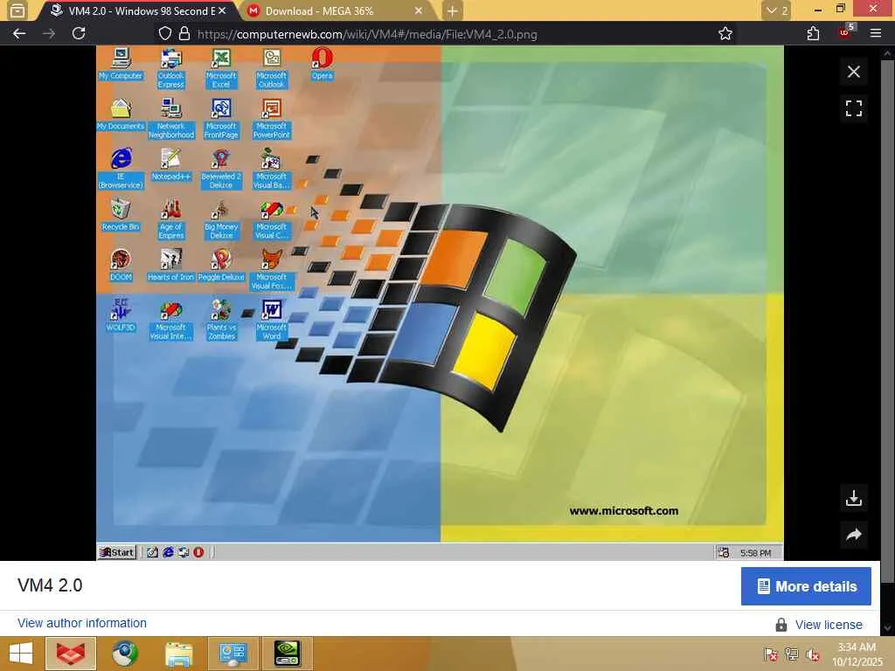The height and width of the screenshot is (671, 895).
Task: Close the media viewer with the X icon
Action: coord(853,72)
